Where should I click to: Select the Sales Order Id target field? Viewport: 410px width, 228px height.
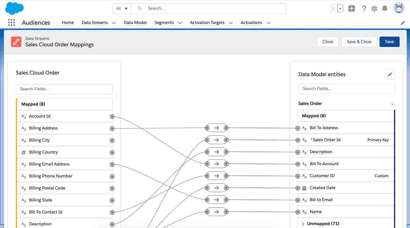[x=346, y=140]
